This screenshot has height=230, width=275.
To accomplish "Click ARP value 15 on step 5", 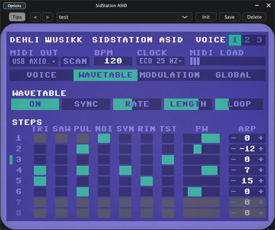I will coord(247,181).
